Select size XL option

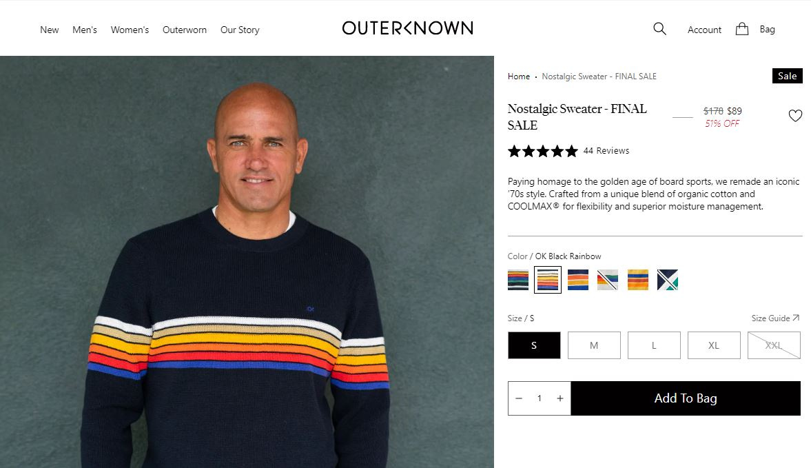click(x=714, y=345)
